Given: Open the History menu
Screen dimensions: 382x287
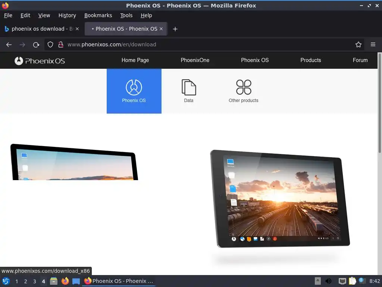Looking at the screenshot, I should point(67,15).
